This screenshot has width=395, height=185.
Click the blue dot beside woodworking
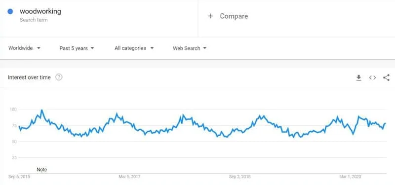pos(10,11)
